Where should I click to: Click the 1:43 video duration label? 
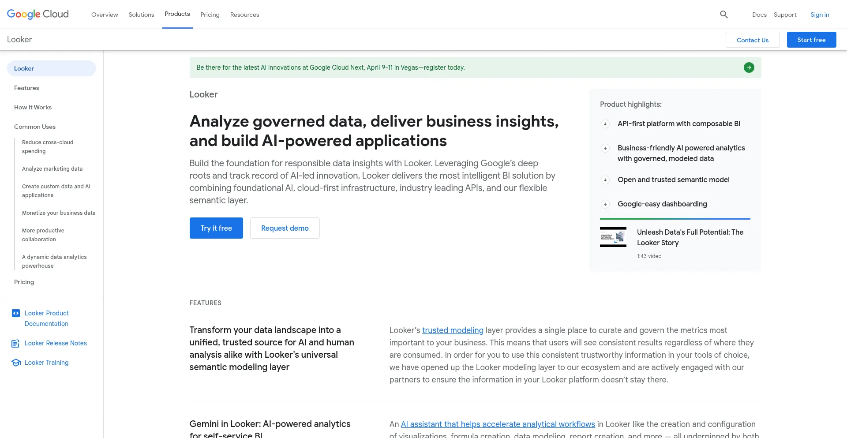point(649,256)
